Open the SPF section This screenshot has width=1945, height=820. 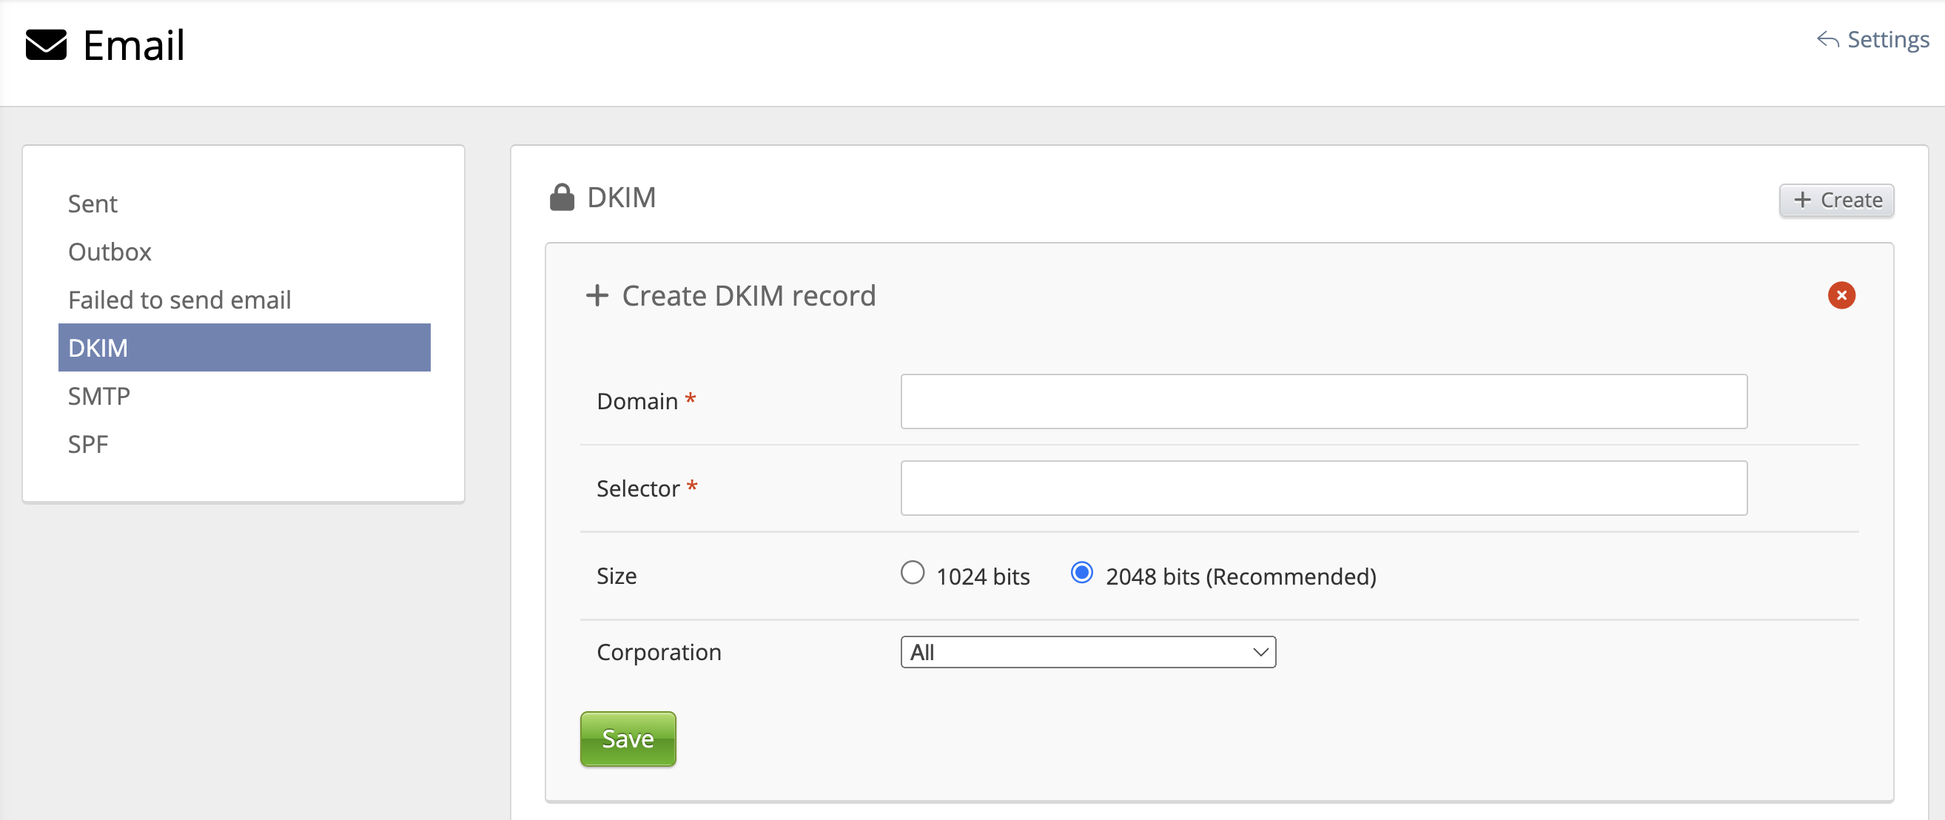[x=88, y=444]
